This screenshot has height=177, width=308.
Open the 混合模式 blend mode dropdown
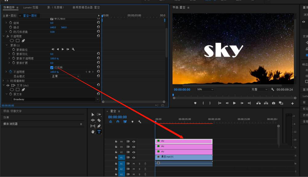pyautogui.click(x=65, y=76)
